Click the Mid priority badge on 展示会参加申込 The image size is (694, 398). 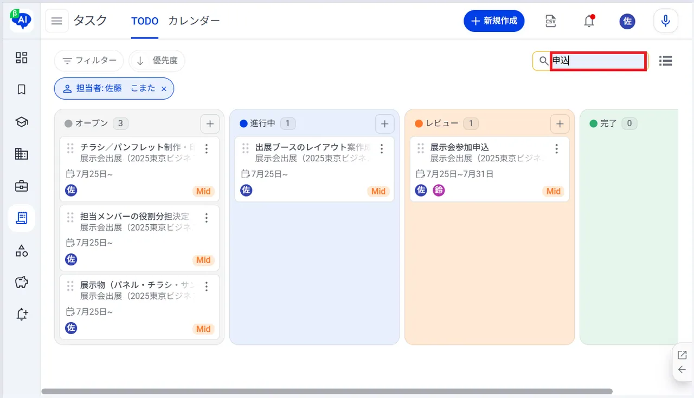pos(554,191)
